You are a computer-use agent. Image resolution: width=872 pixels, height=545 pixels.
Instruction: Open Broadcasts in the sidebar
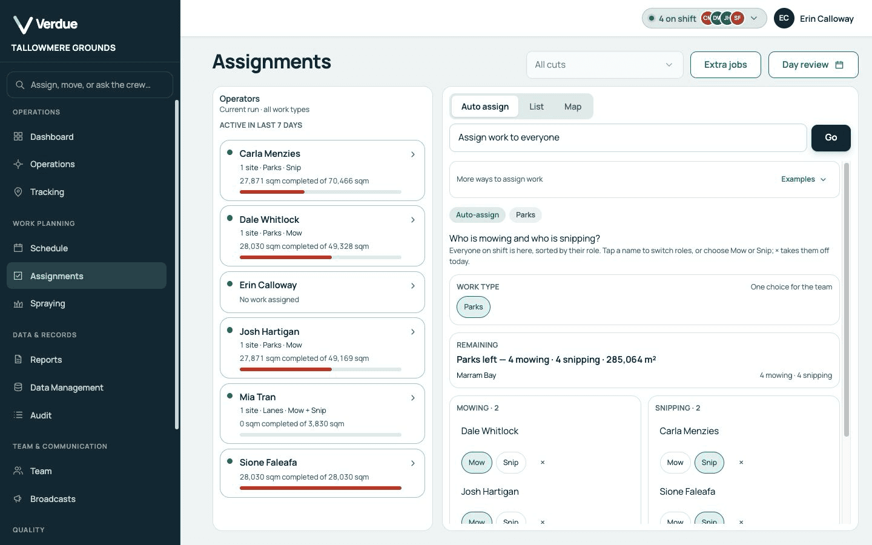pos(87,499)
